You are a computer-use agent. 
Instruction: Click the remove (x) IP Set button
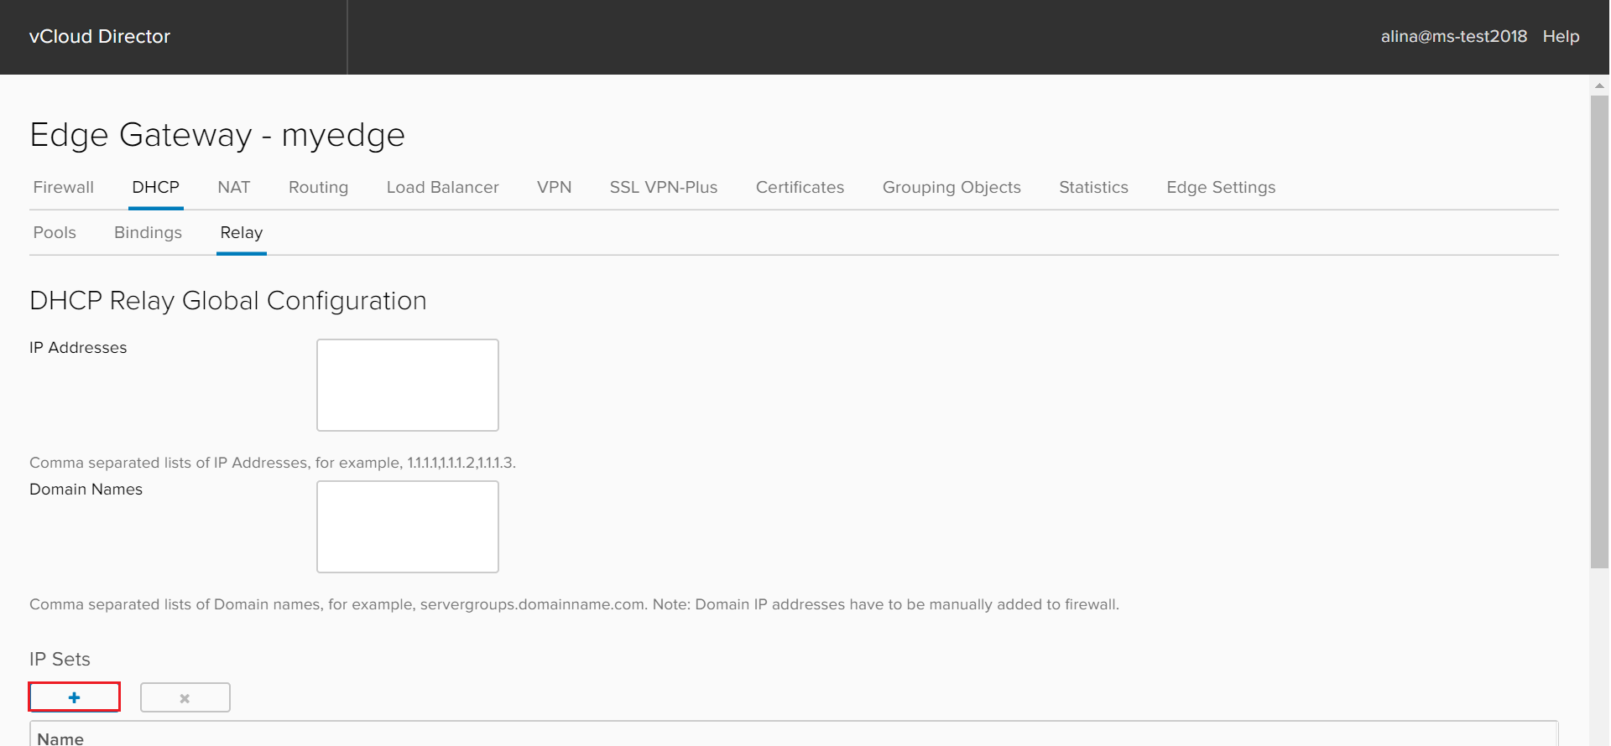point(185,697)
